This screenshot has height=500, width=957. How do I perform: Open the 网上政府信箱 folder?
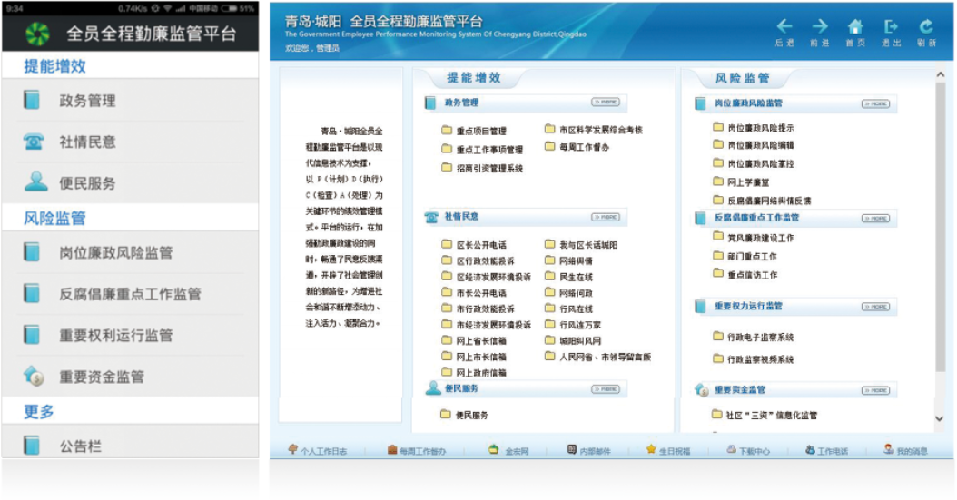point(474,372)
